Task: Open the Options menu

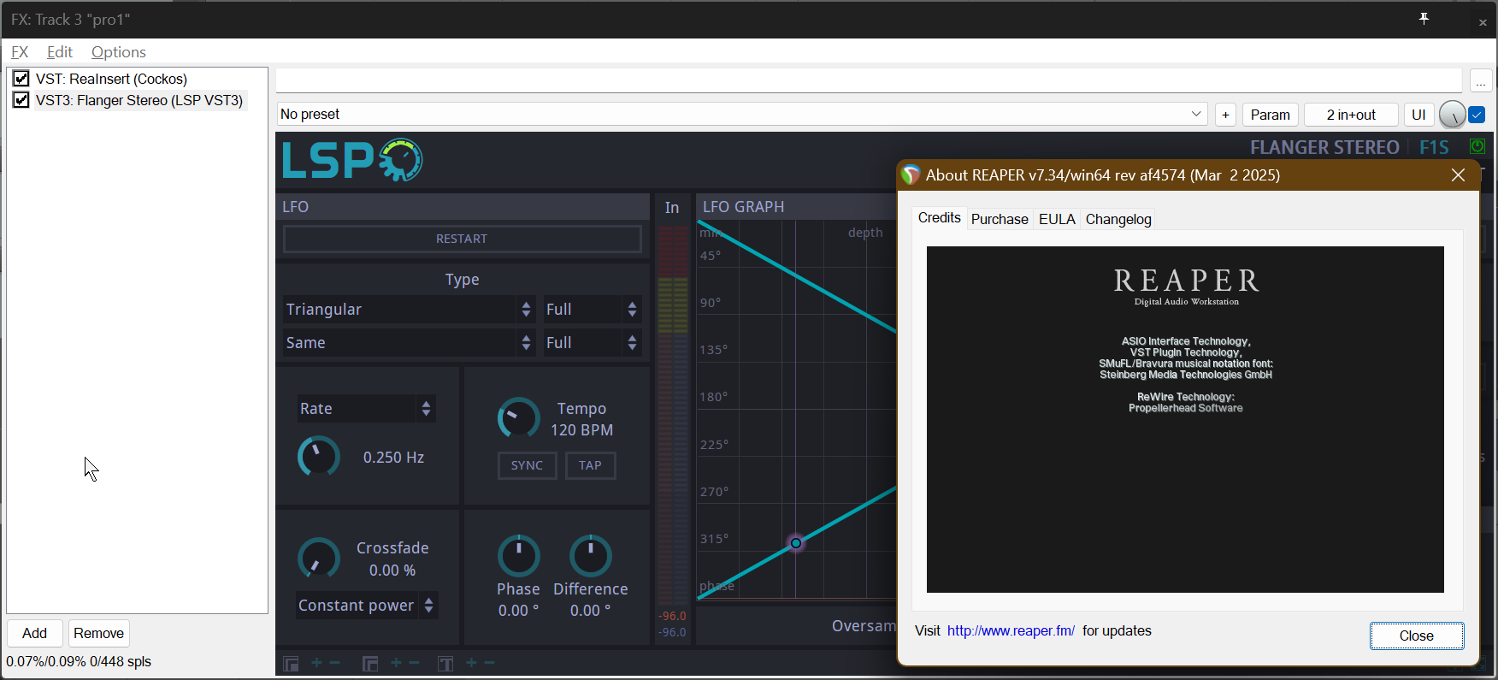Action: click(x=119, y=52)
